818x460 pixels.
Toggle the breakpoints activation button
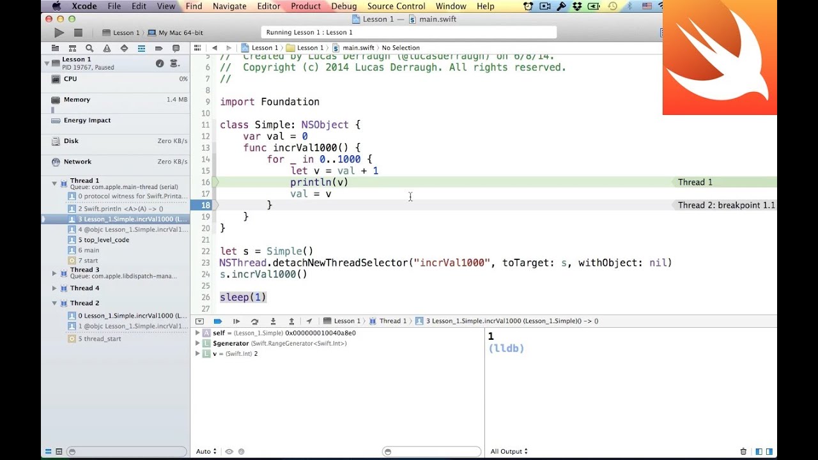tap(217, 321)
